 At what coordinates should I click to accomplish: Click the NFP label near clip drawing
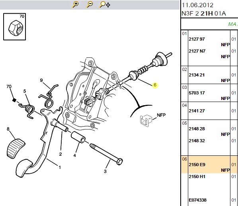tap(161, 115)
